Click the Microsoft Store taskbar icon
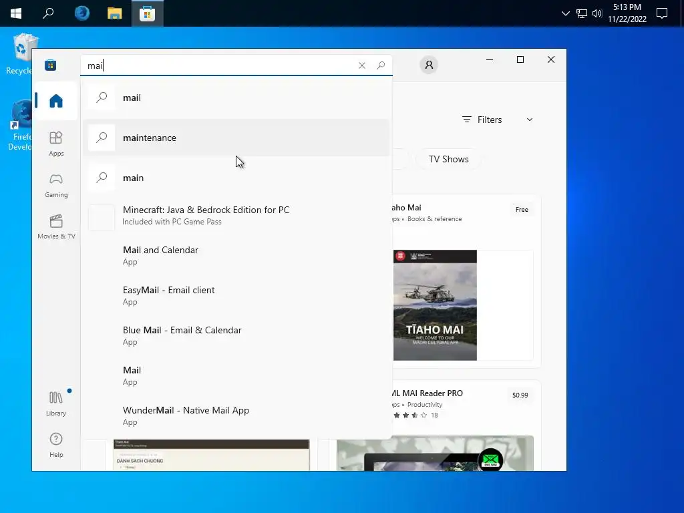Viewport: 684px width, 513px height. pyautogui.click(x=148, y=13)
